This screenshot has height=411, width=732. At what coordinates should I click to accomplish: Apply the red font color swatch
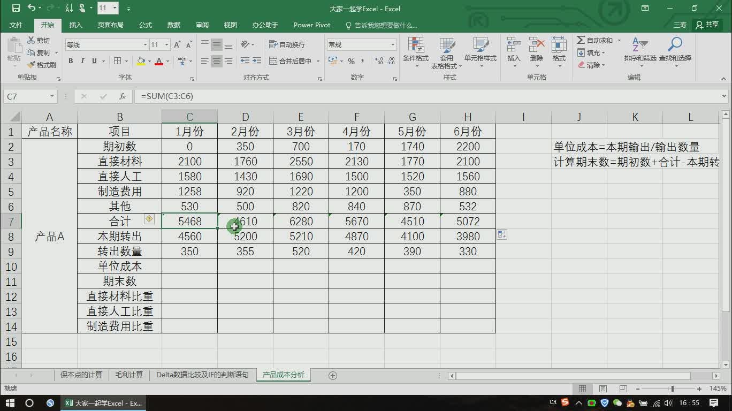coord(159,61)
